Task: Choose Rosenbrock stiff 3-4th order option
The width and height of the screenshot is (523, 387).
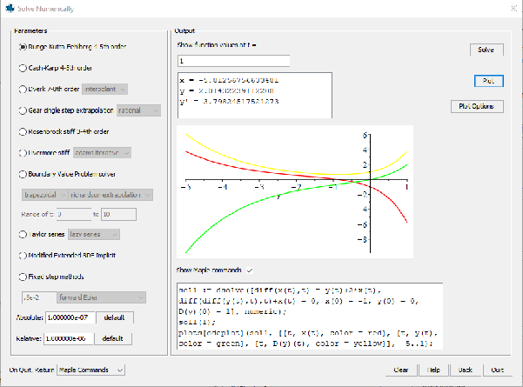Action: pos(23,131)
